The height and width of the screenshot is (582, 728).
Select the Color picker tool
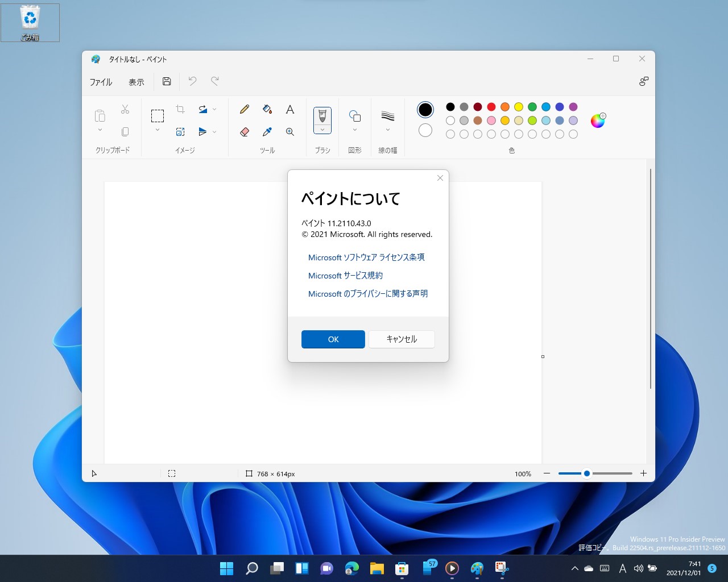(x=267, y=132)
